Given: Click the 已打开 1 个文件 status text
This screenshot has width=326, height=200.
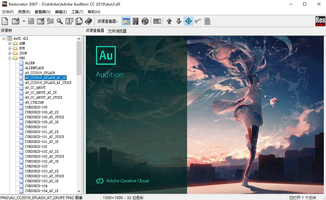Looking at the screenshot, I should (303, 198).
